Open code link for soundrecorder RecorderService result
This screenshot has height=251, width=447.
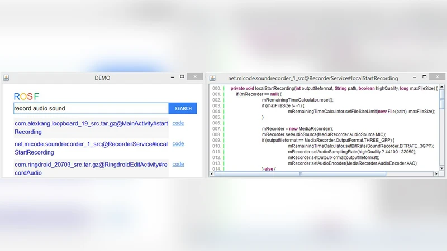(178, 143)
